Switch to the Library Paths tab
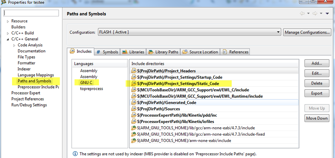This screenshot has width=335, height=158. [x=163, y=52]
